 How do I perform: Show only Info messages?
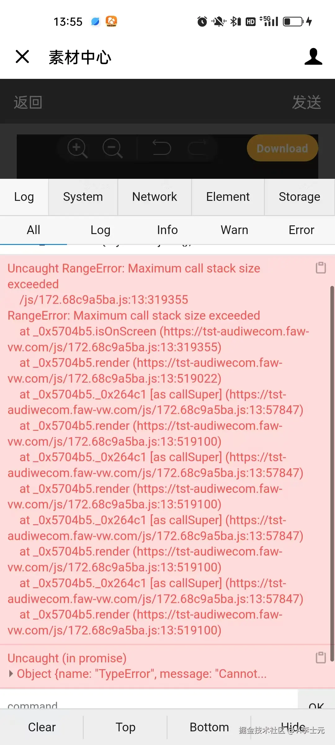coord(167,230)
